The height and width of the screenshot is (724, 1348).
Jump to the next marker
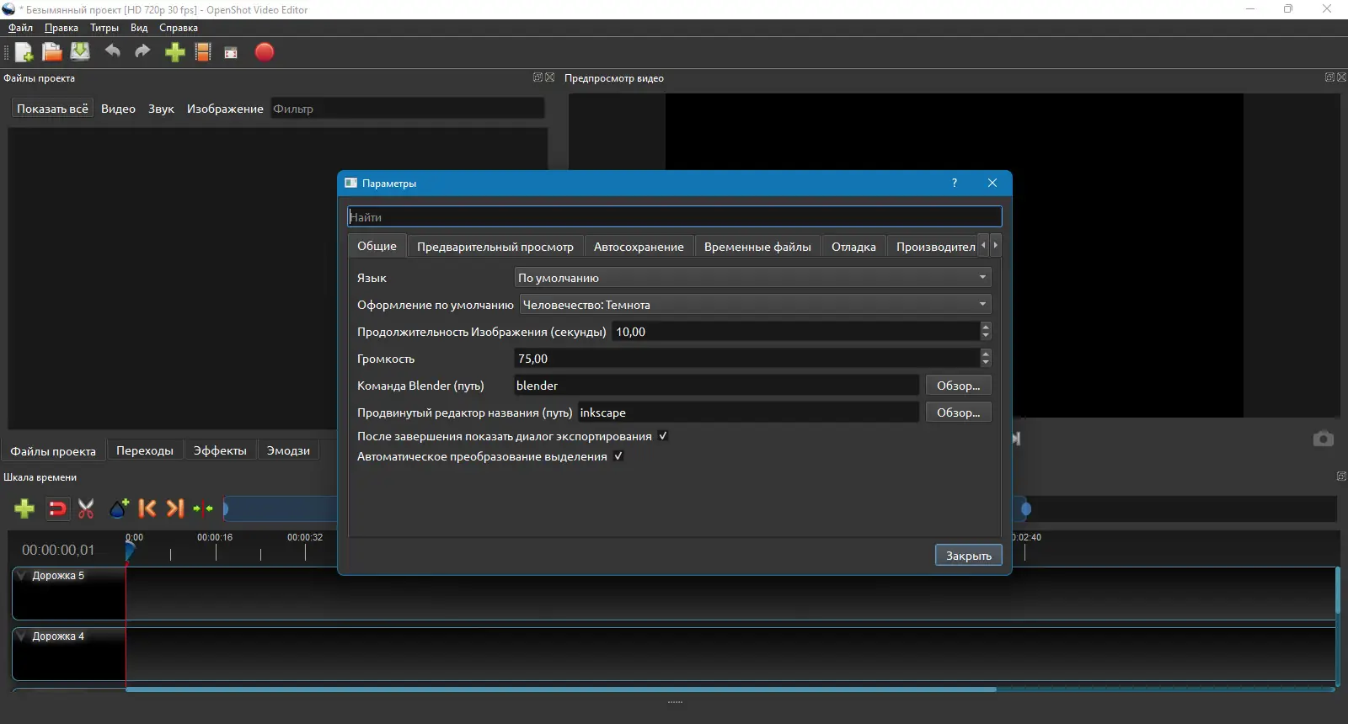[174, 508]
